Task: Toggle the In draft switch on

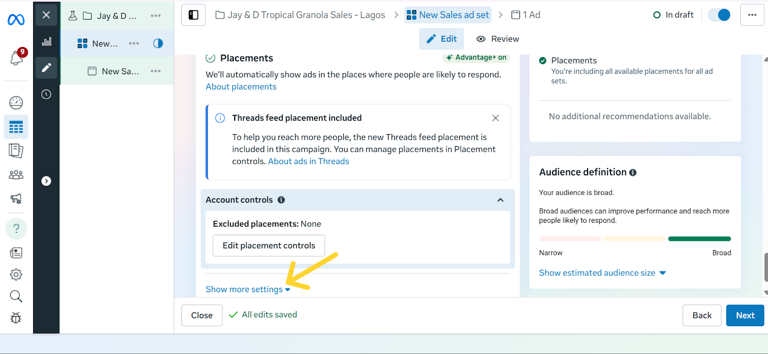Action: pos(719,15)
